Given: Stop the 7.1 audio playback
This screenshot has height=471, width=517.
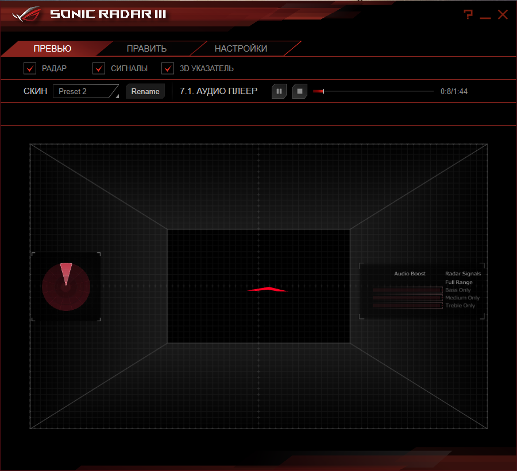Looking at the screenshot, I should [300, 91].
